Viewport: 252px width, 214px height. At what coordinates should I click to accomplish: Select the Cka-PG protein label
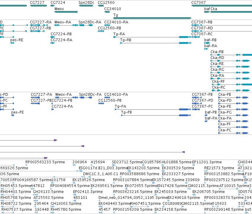click(x=225, y=112)
